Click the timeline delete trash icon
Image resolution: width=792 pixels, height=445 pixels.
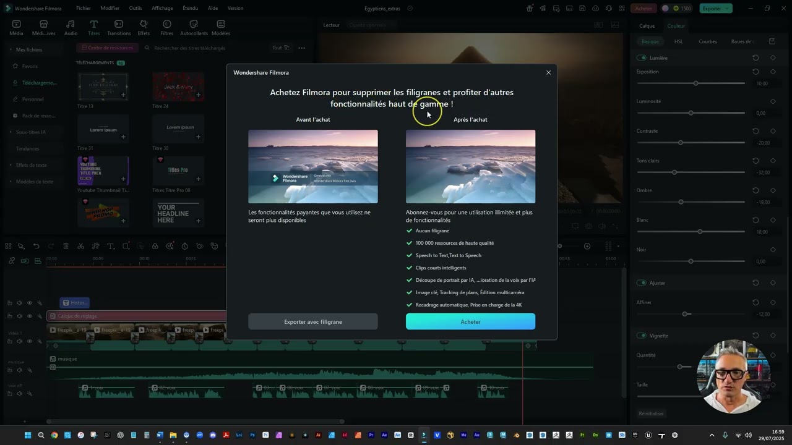(x=66, y=246)
